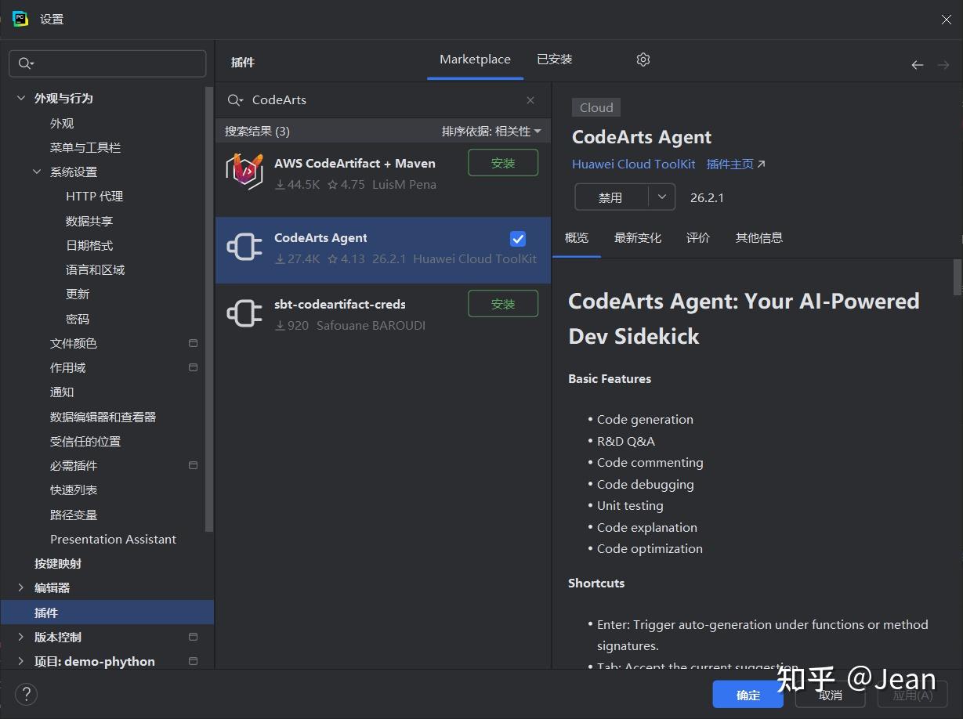
Task: Open help with the question mark
Action: click(x=26, y=694)
